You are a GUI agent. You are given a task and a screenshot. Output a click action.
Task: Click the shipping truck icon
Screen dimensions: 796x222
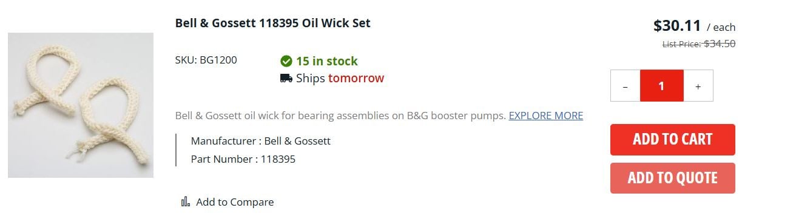pos(286,78)
